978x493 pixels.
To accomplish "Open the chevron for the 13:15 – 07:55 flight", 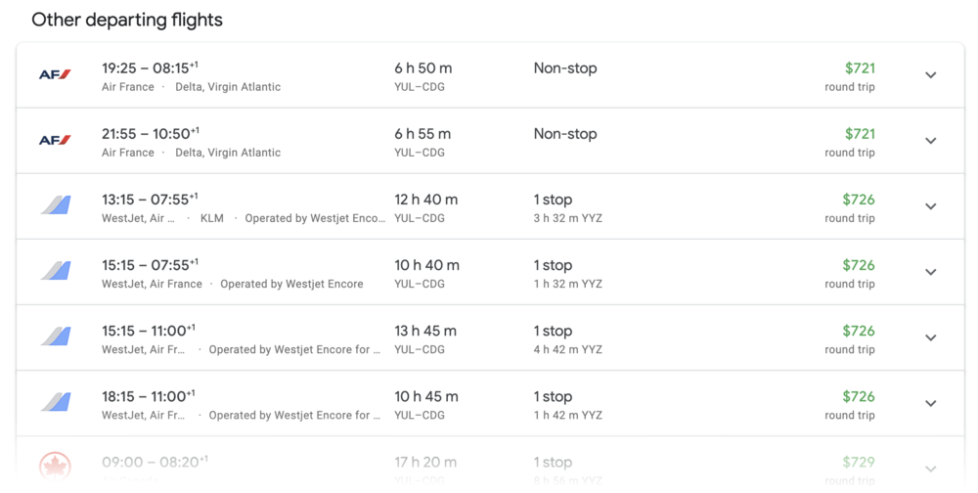I will pos(930,206).
